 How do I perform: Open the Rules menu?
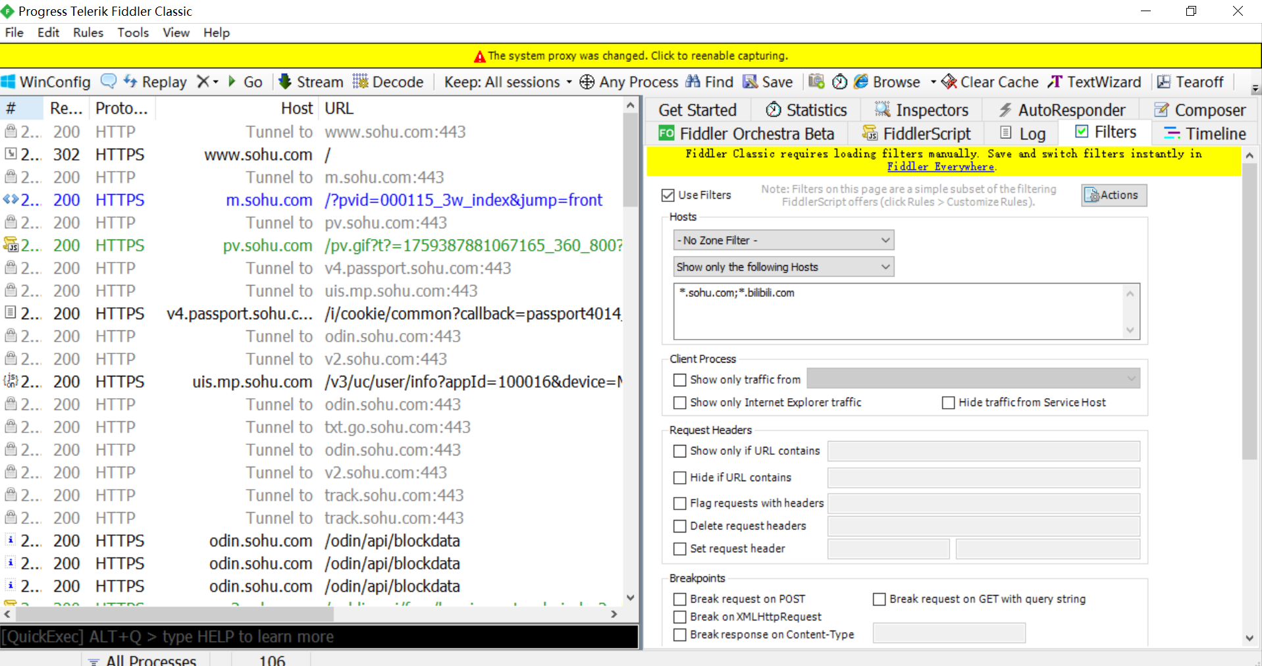pyautogui.click(x=88, y=32)
